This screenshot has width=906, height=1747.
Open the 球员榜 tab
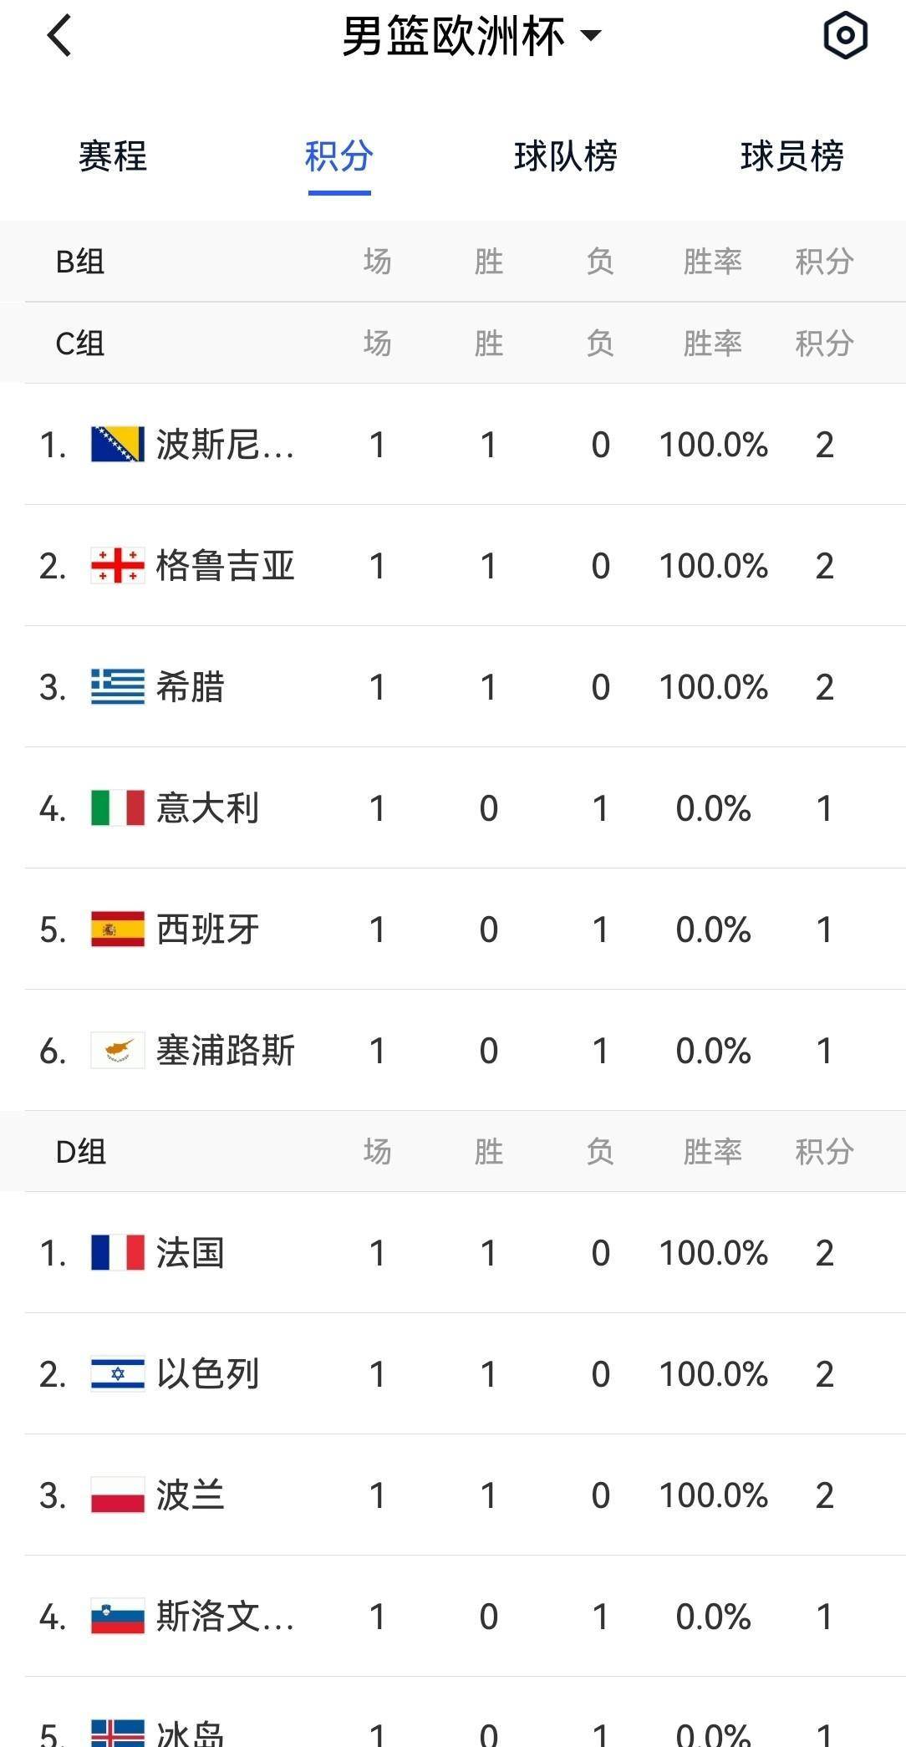pyautogui.click(x=791, y=156)
